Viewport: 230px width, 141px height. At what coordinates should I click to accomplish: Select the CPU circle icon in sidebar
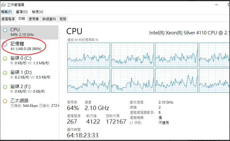(x=5, y=30)
